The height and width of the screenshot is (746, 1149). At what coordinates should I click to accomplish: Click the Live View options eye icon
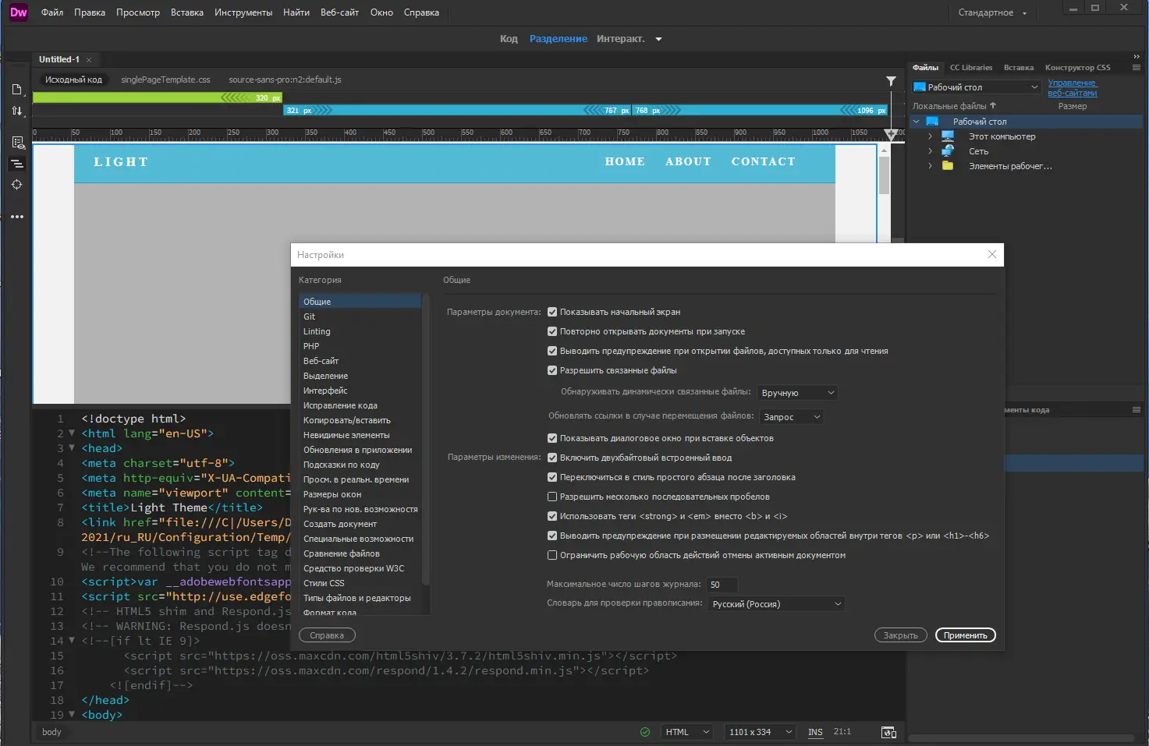pyautogui.click(x=17, y=143)
